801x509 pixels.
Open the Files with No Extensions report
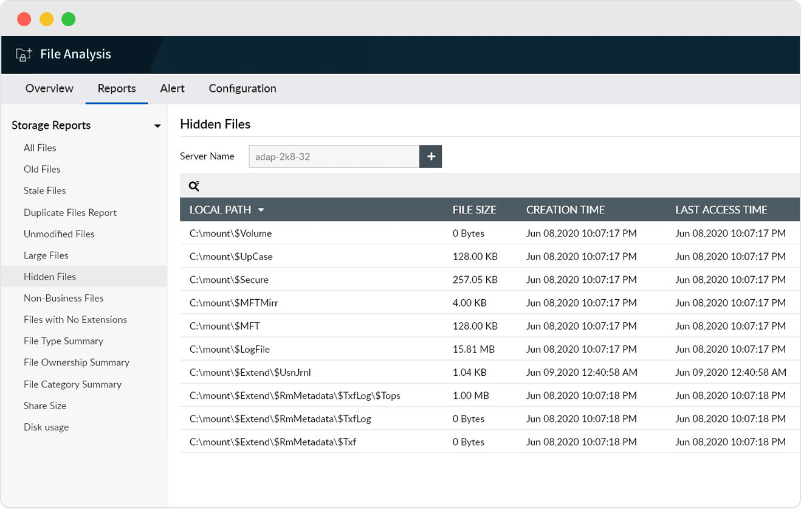point(75,319)
